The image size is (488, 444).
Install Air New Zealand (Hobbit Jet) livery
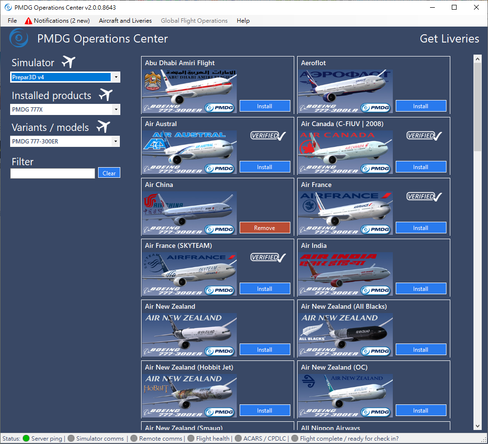pos(265,411)
